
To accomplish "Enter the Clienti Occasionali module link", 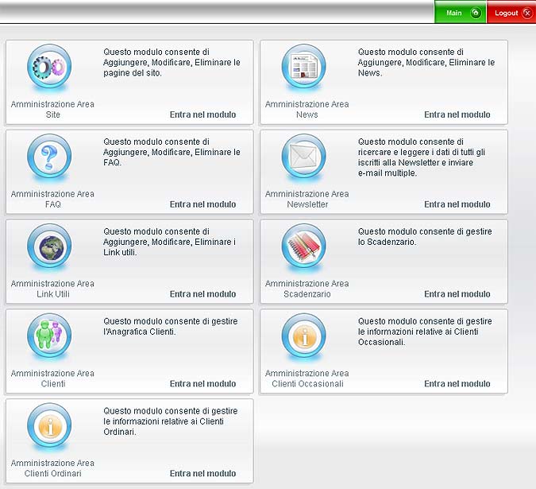I will point(457,383).
